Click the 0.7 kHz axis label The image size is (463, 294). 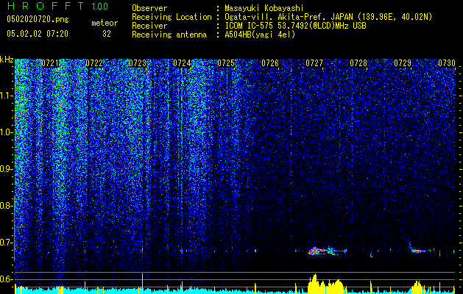[7, 243]
